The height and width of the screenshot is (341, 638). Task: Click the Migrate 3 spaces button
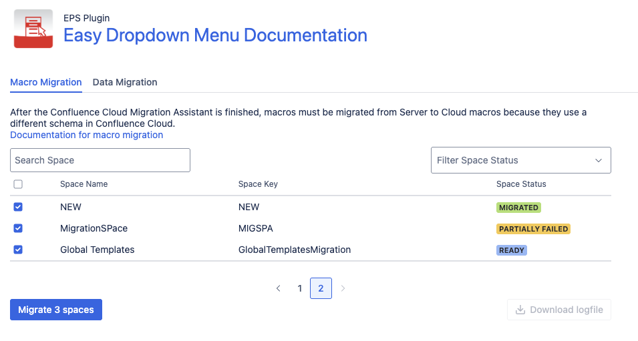pyautogui.click(x=56, y=310)
